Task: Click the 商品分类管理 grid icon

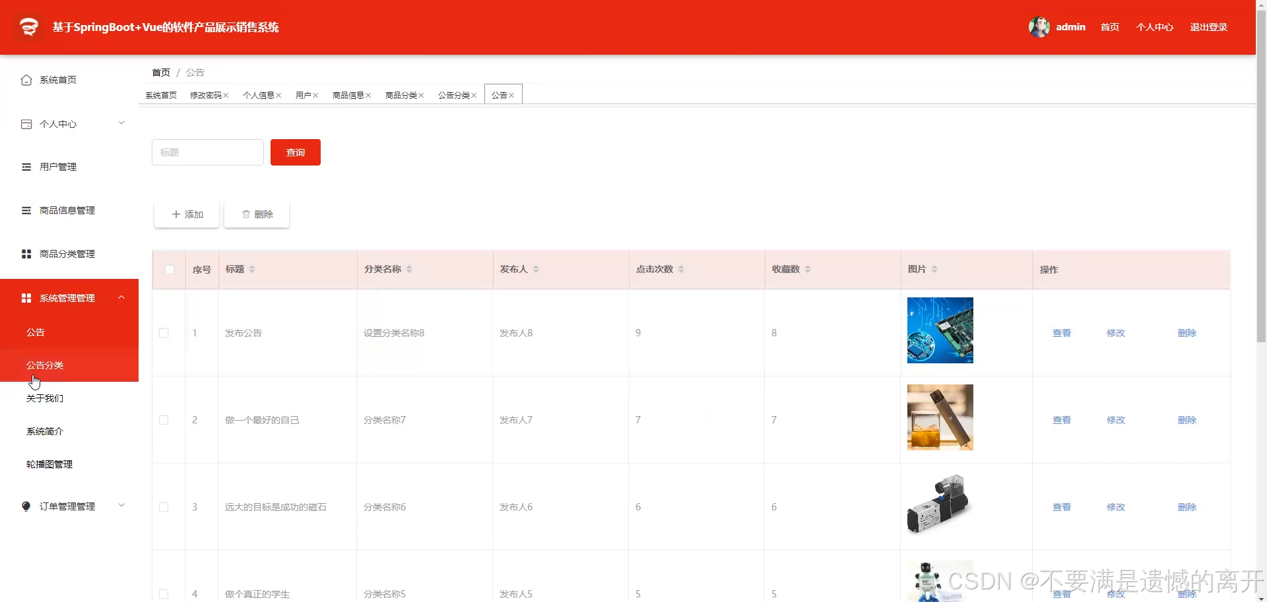Action: click(x=26, y=254)
